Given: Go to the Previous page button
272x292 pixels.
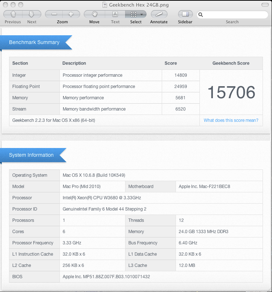Looking at the screenshot, I should click(x=13, y=14).
